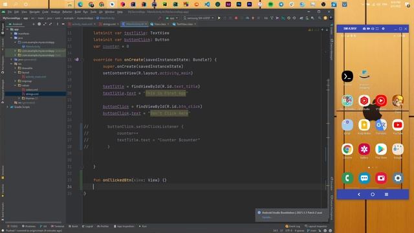Click screenshot camera icon in SM-A305F titlebar
Screen dimensions: 414x233
(364, 28)
